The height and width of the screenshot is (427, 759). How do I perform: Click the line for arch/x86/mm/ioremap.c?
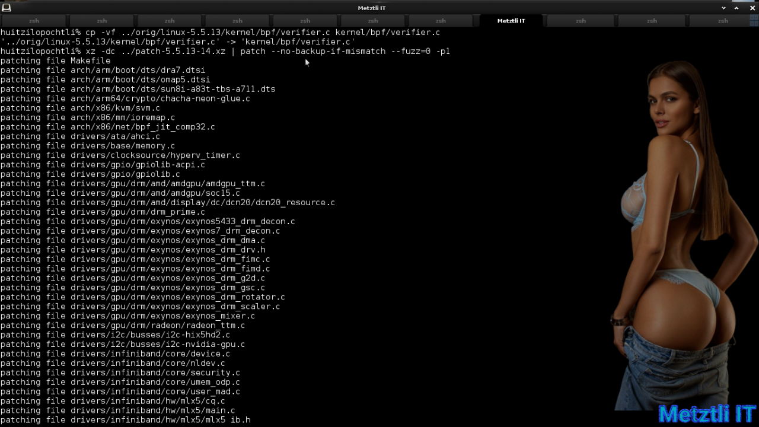tap(88, 117)
